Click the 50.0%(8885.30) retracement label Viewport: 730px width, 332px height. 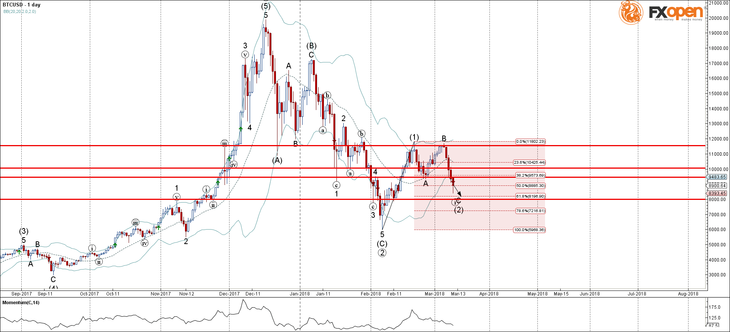[530, 186]
